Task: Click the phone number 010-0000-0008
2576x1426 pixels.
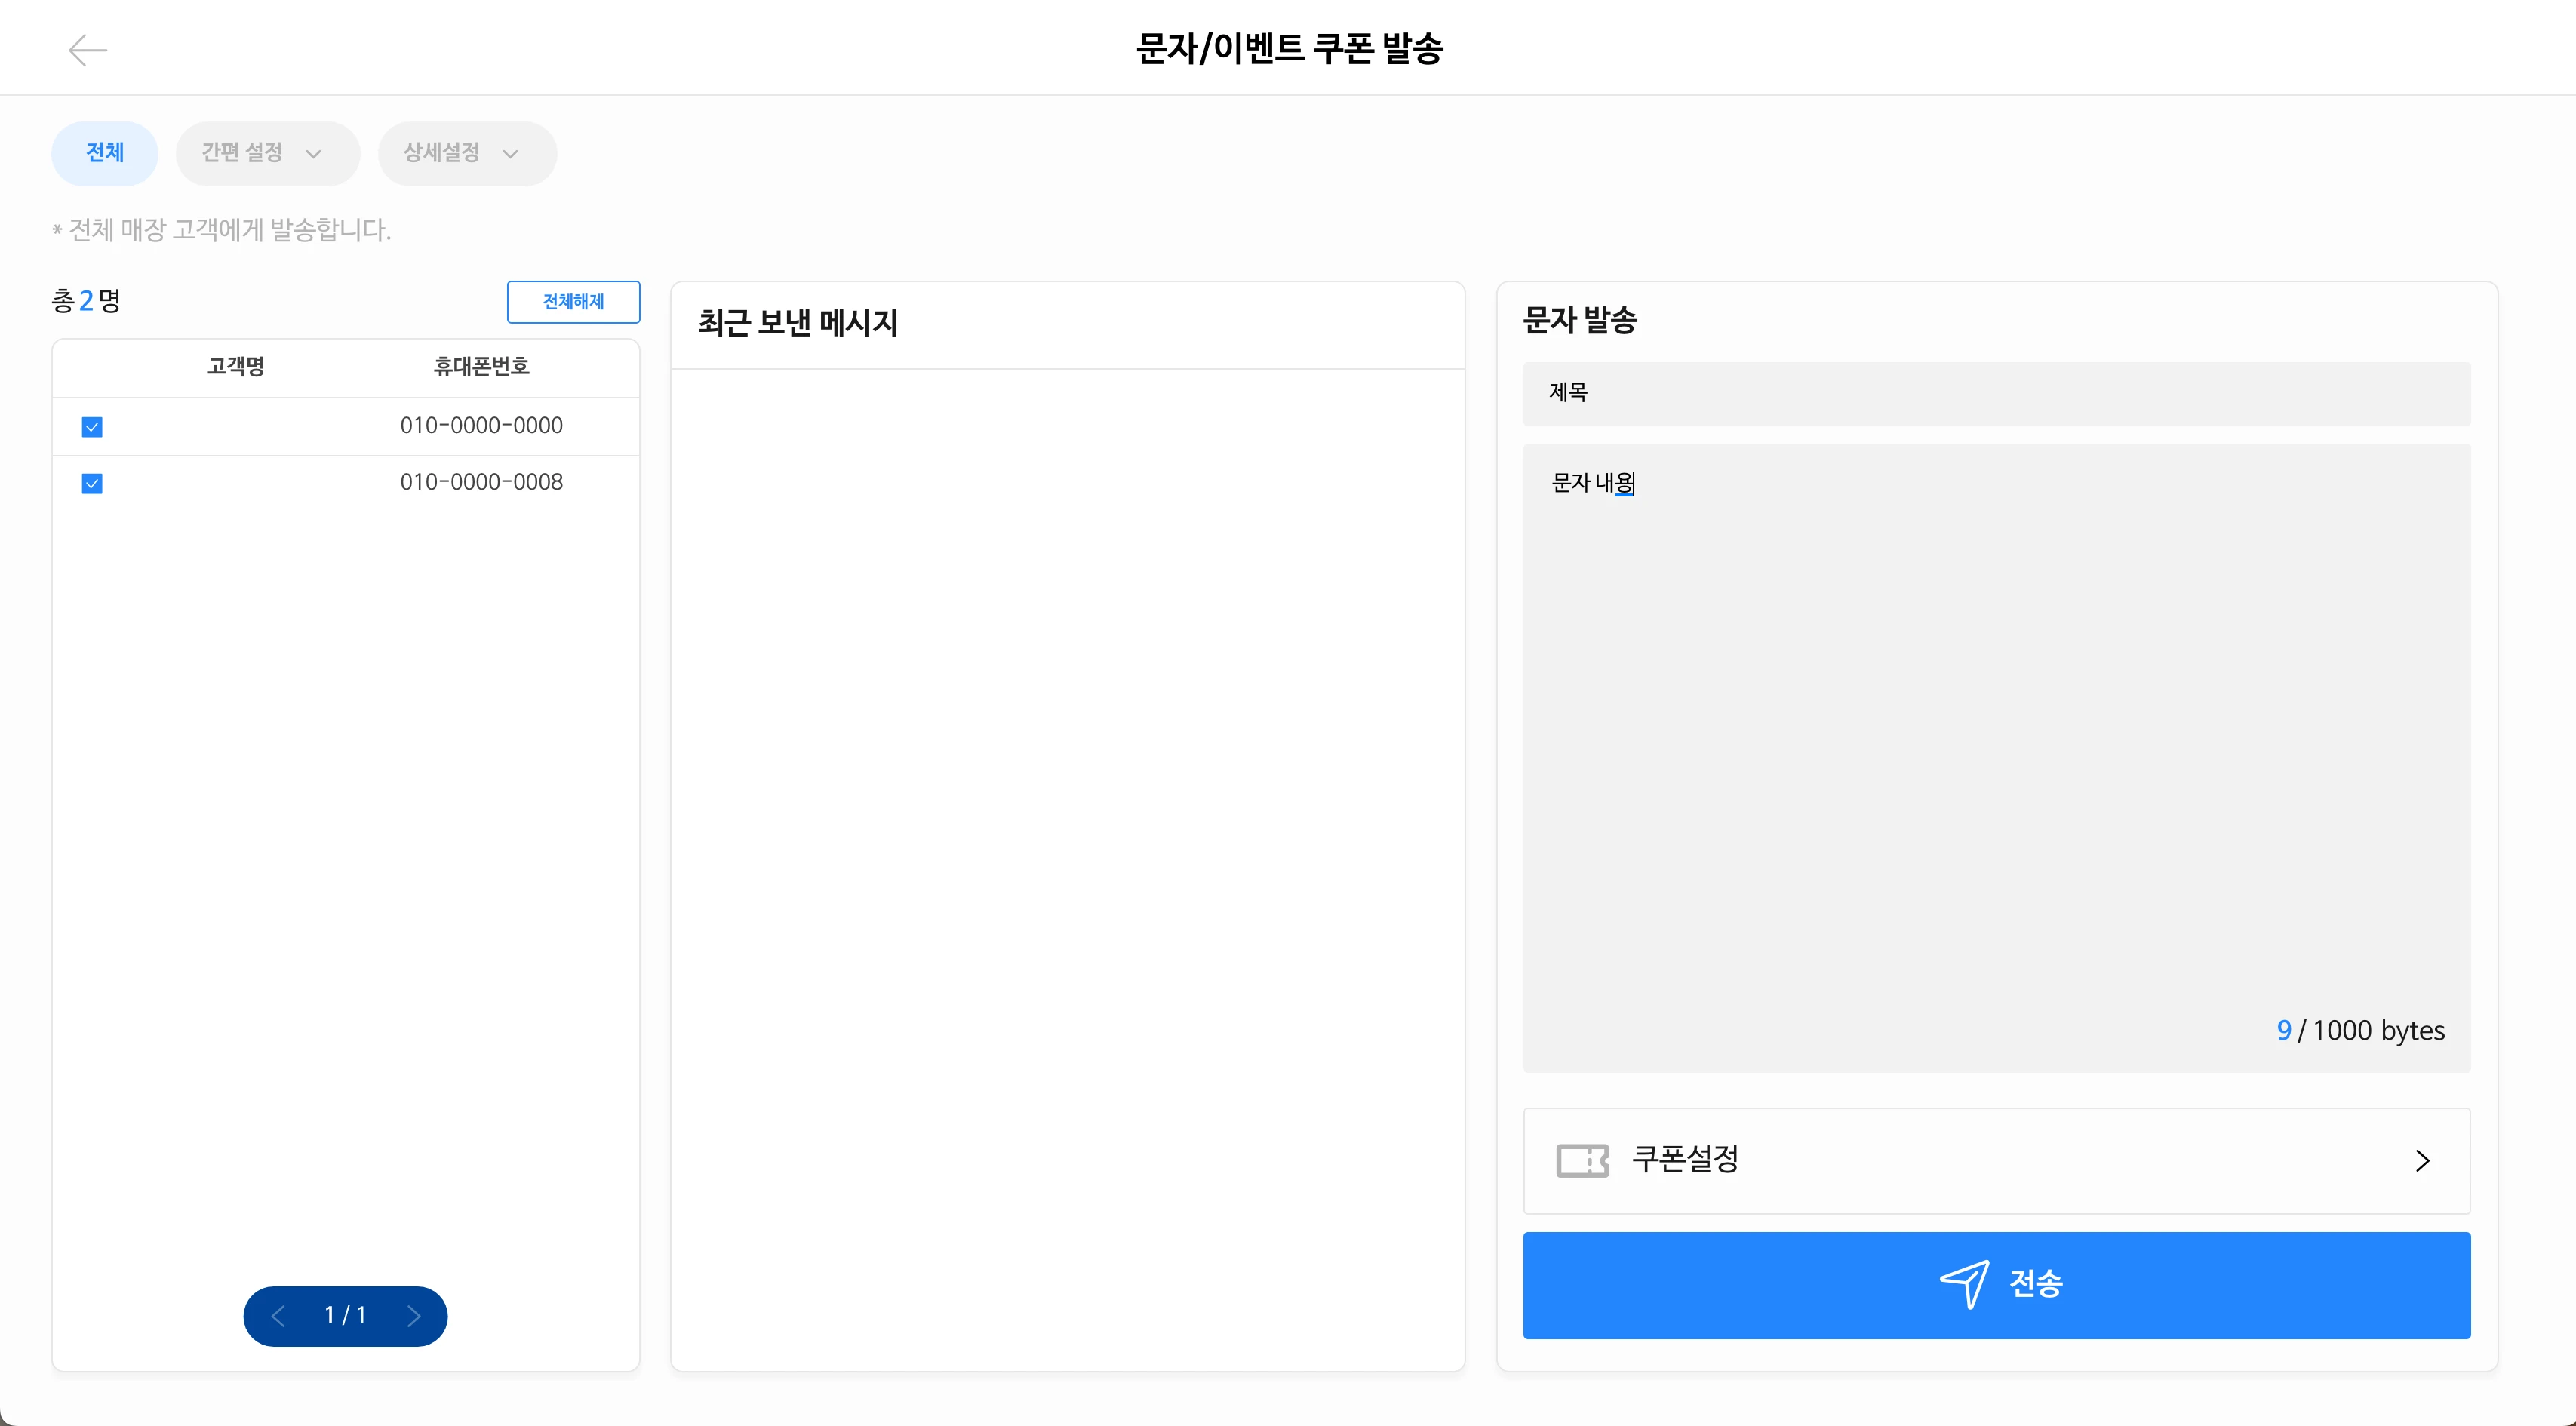Action: (x=481, y=483)
